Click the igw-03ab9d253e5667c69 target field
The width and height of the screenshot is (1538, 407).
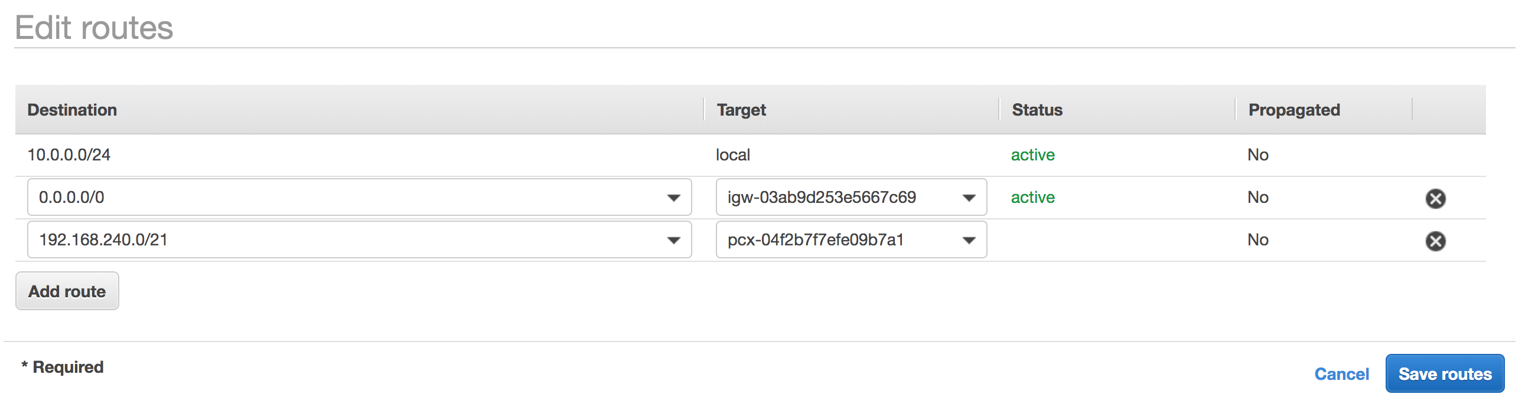[851, 197]
